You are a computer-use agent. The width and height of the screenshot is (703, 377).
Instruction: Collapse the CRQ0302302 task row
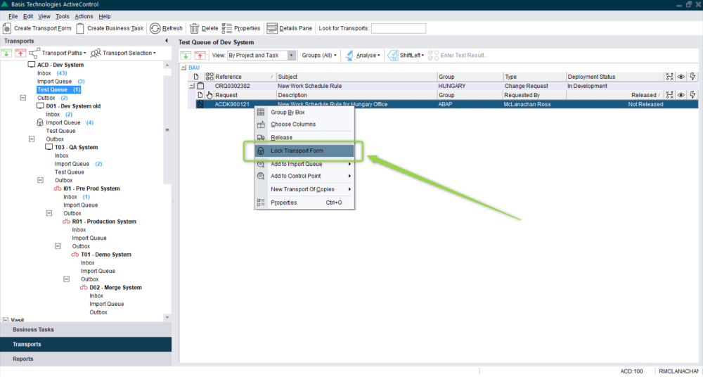click(192, 86)
